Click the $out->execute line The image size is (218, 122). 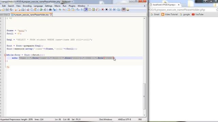[42, 49]
